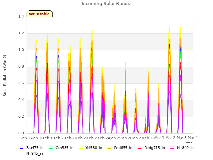
Task: Toggle the Nir840_in legend entry
Action: pyautogui.click(x=182, y=148)
